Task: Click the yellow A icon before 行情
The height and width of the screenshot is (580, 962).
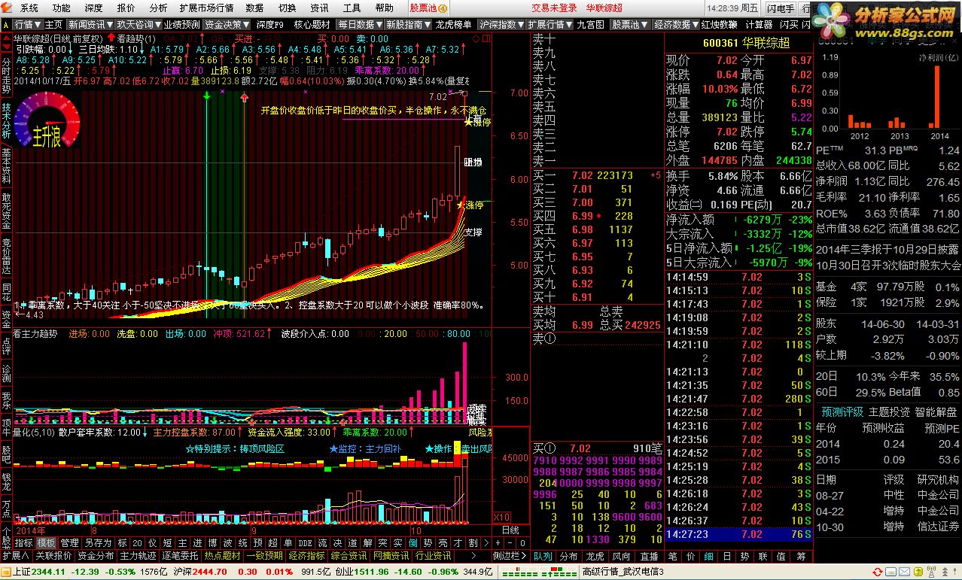Action: pyautogui.click(x=8, y=24)
